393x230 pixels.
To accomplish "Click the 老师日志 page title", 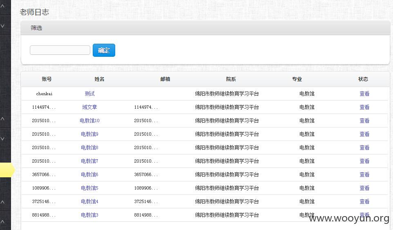I will [x=34, y=12].
